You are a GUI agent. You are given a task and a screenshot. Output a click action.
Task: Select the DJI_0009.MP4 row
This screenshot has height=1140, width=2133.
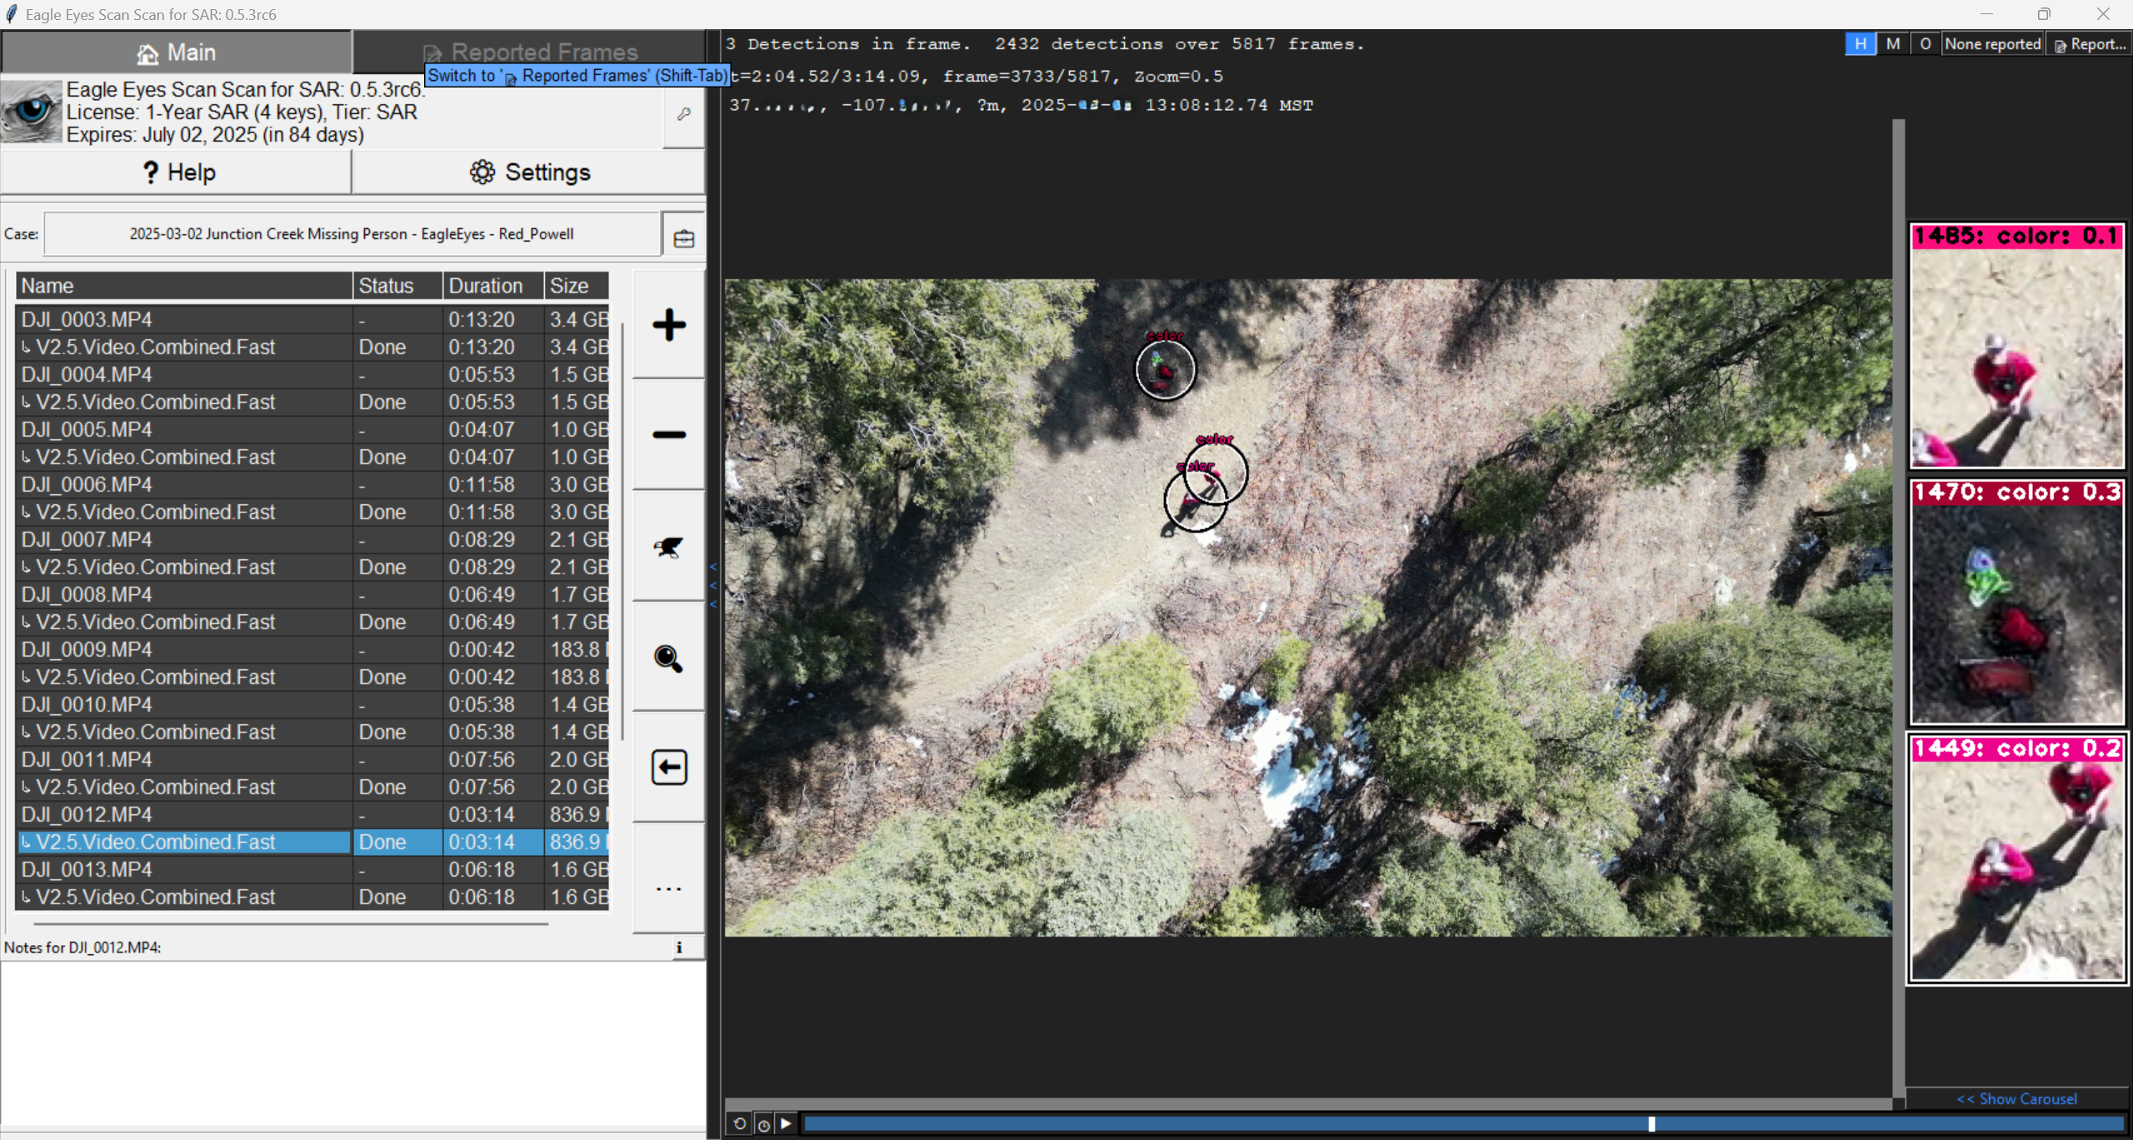tap(312, 649)
